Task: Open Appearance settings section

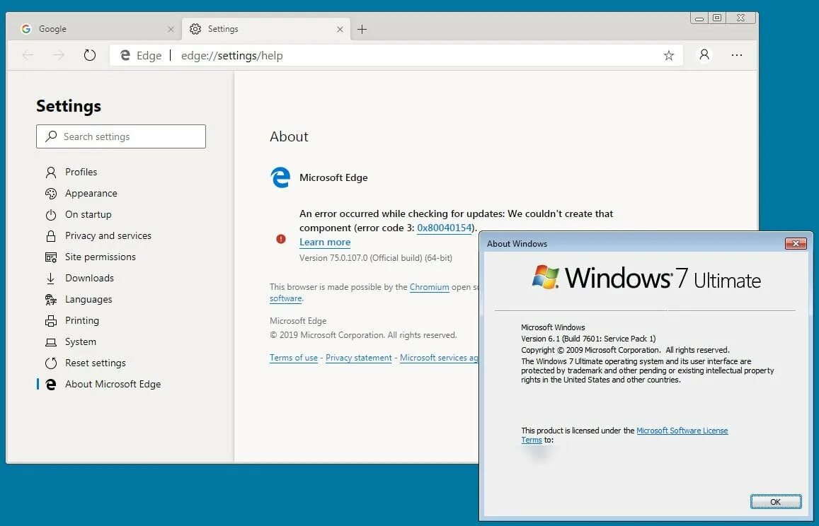Action: pos(91,193)
